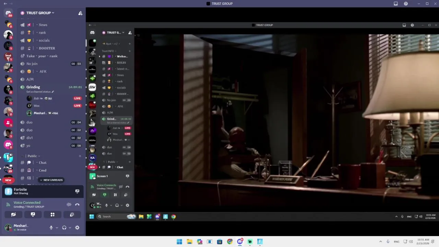Screen dimensions: 439x247
Task: Open the pink Discord-logo server icon
Action: 8,145
